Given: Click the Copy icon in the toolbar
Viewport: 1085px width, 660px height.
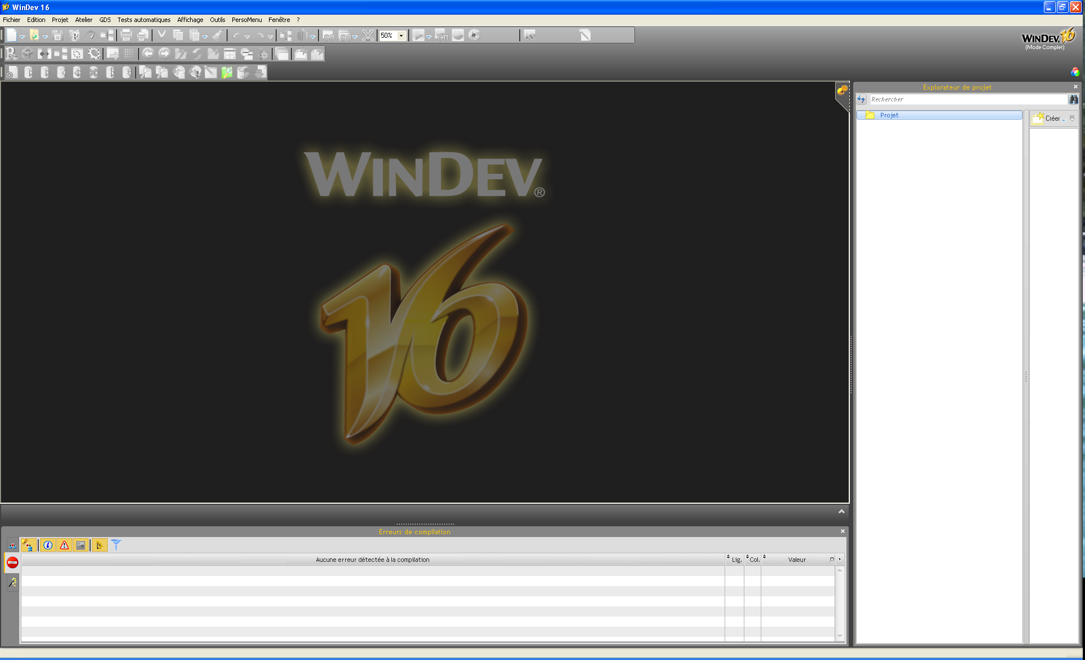Looking at the screenshot, I should click(x=178, y=35).
